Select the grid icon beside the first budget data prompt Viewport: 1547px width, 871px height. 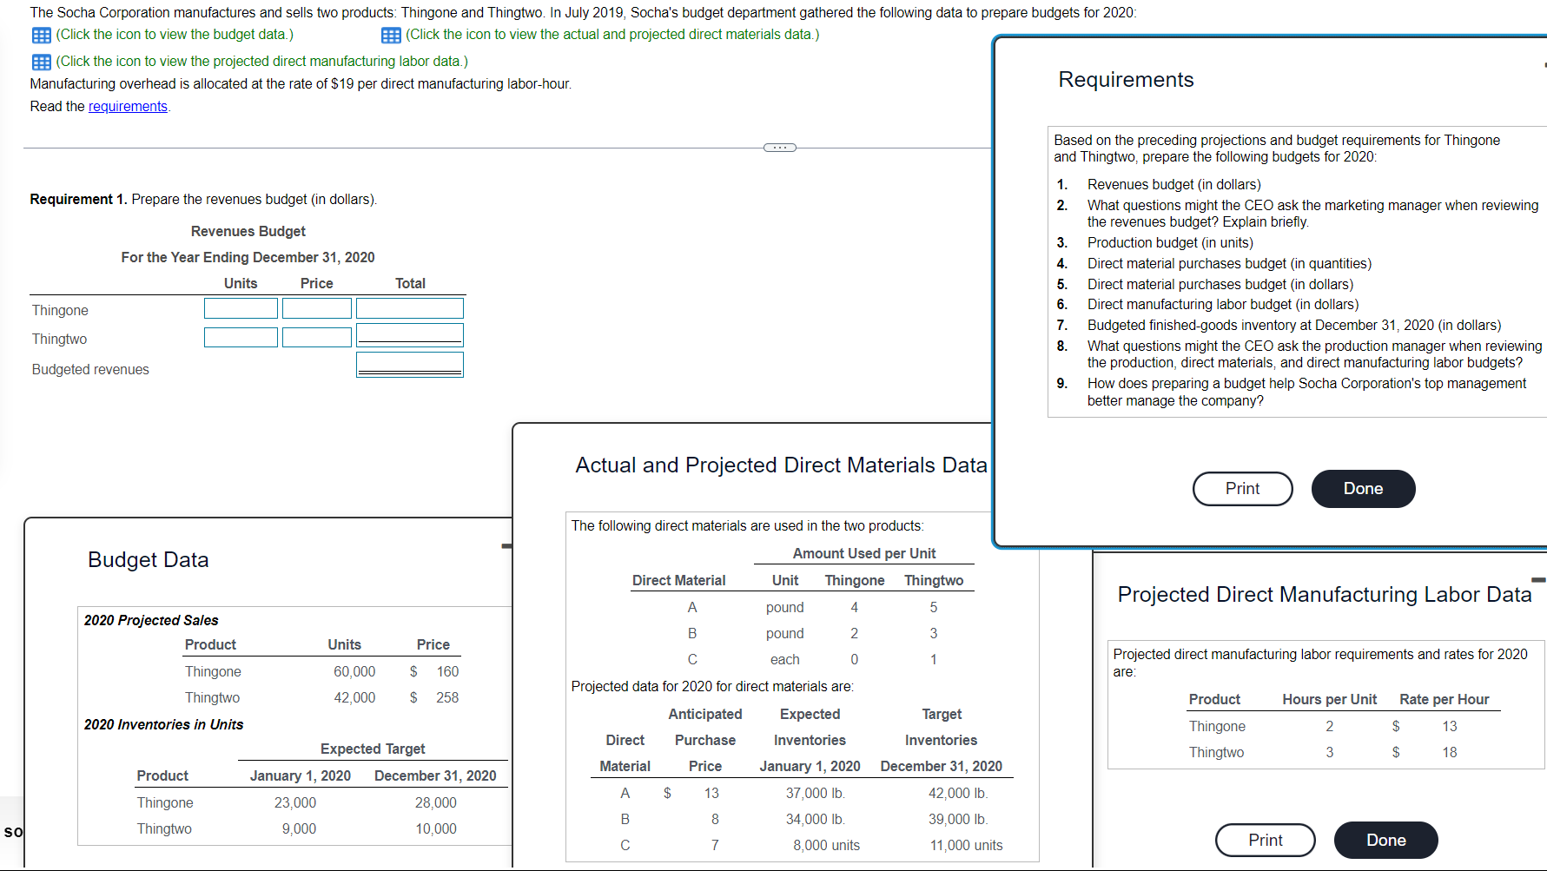click(x=40, y=35)
